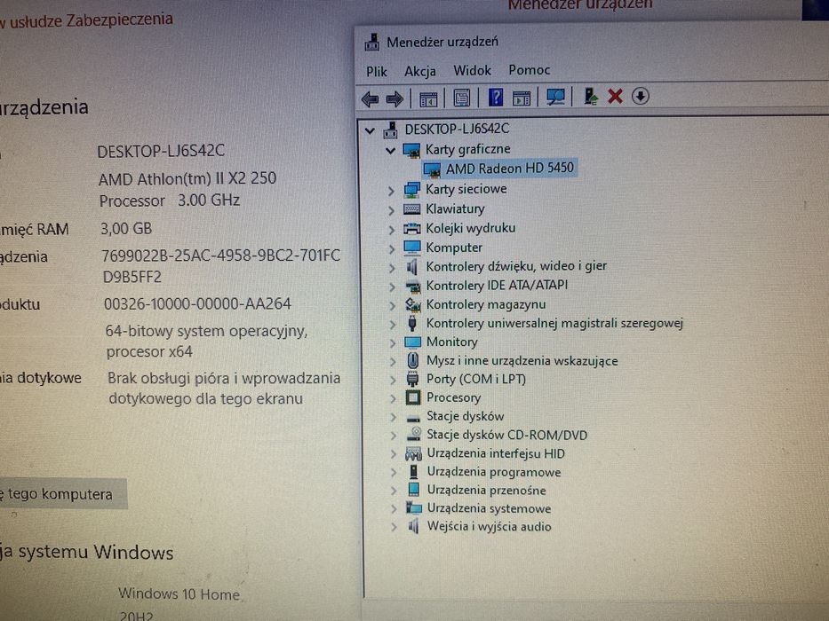Image resolution: width=829 pixels, height=621 pixels.
Task: Click the Menedżer urządzeń title bar icon
Action: pos(372,43)
